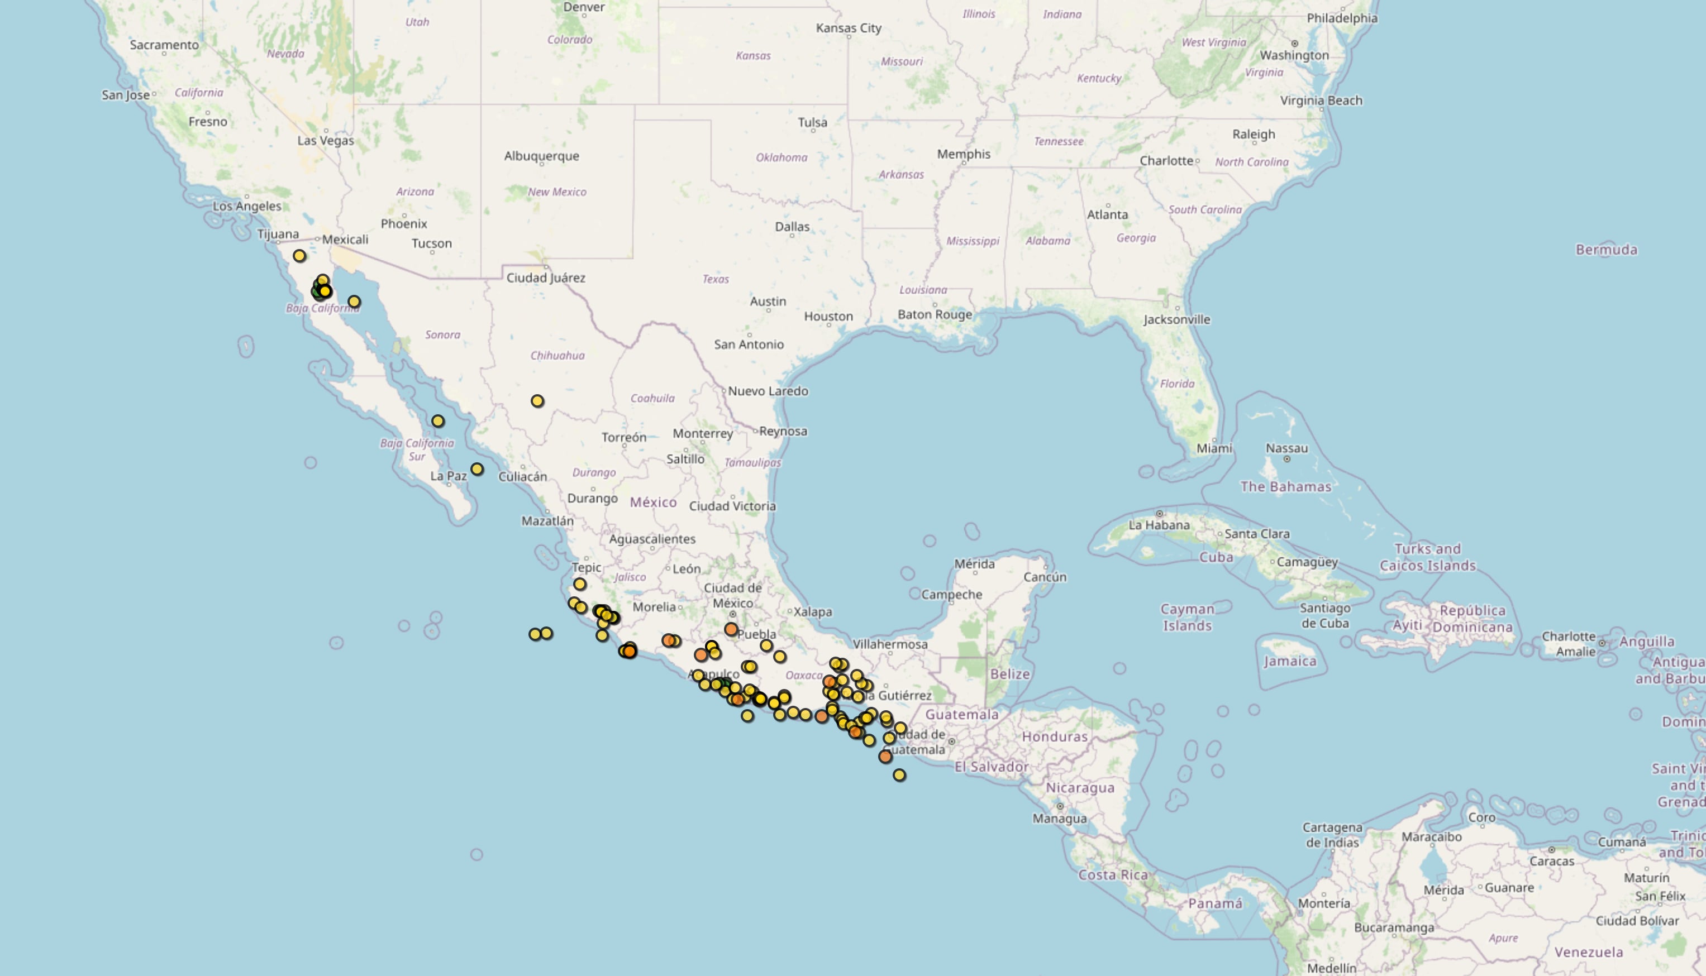Select the Managua label in Nicaragua
The height and width of the screenshot is (976, 1706).
point(1060,819)
